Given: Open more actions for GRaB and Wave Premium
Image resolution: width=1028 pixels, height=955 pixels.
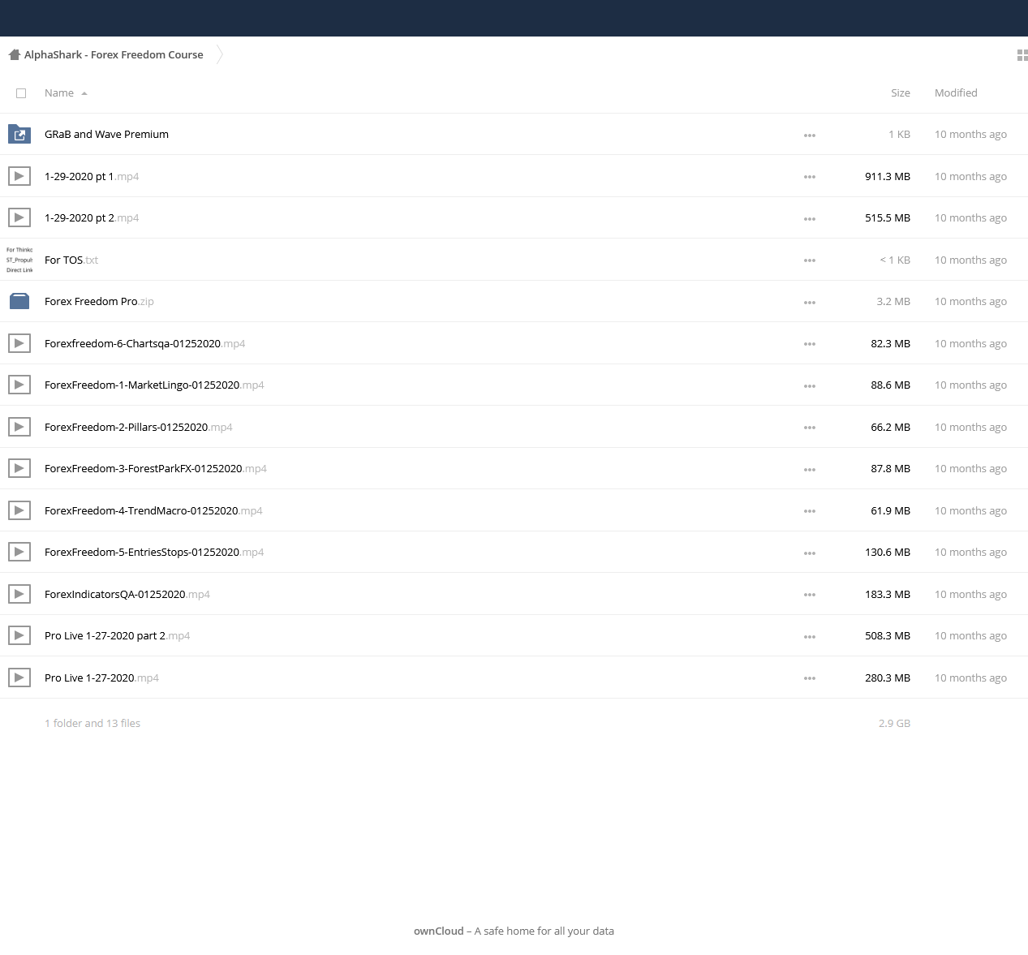Looking at the screenshot, I should click(810, 136).
